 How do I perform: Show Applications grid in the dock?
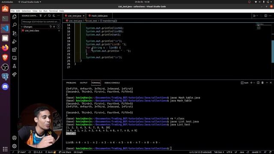coord(5,149)
